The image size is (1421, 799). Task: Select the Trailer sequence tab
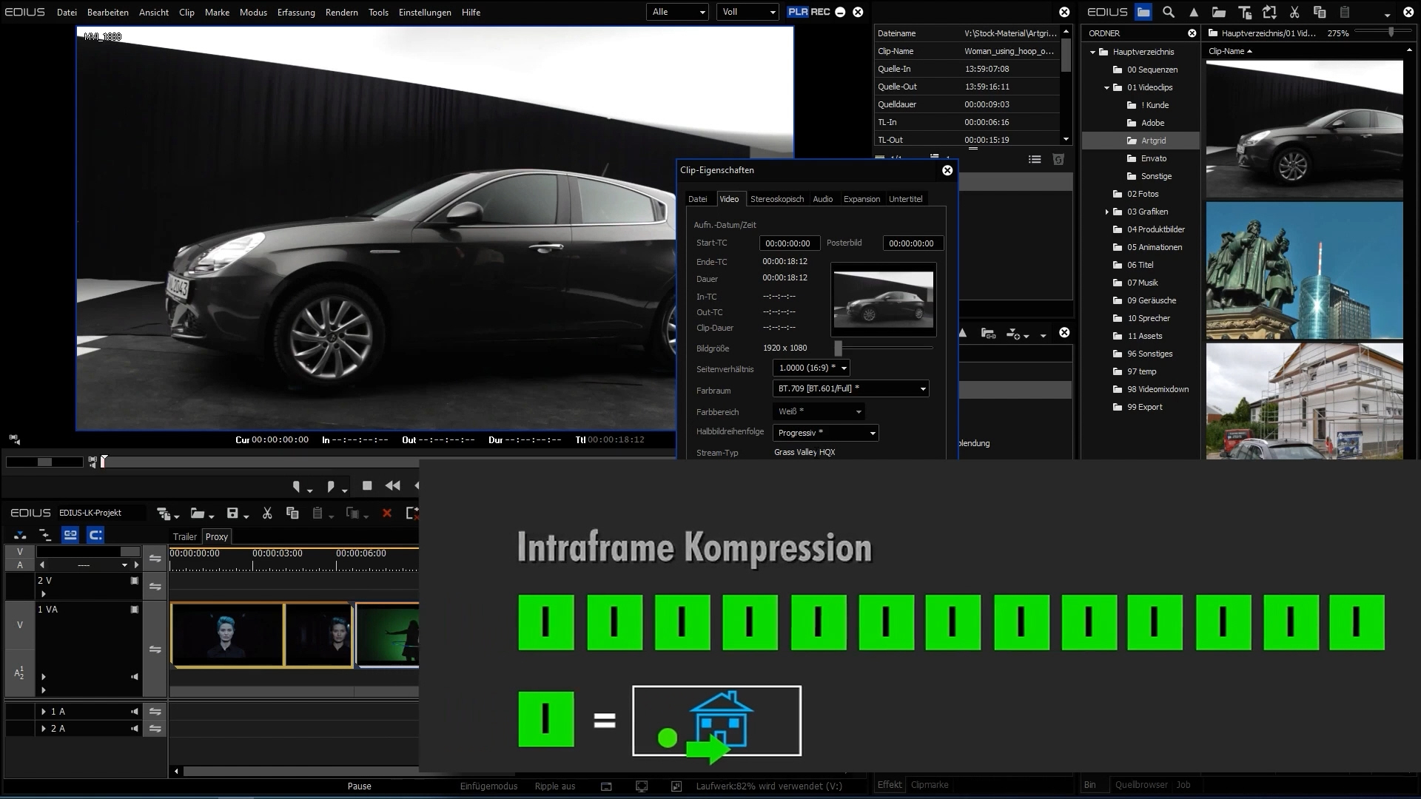point(184,537)
